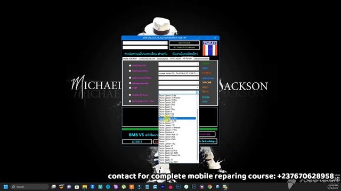The height and width of the screenshot is (191, 341).
Task: Open Adobe After Effects taskbar icon
Action: click(163, 187)
